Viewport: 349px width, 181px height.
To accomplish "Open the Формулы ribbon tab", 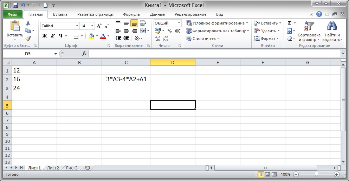I will [x=131, y=14].
